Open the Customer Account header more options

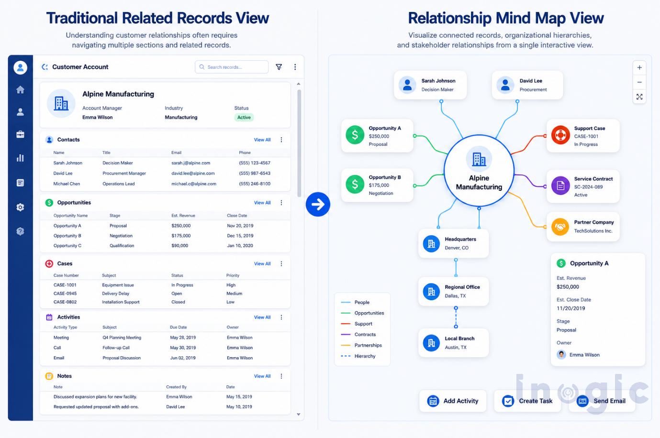click(295, 67)
